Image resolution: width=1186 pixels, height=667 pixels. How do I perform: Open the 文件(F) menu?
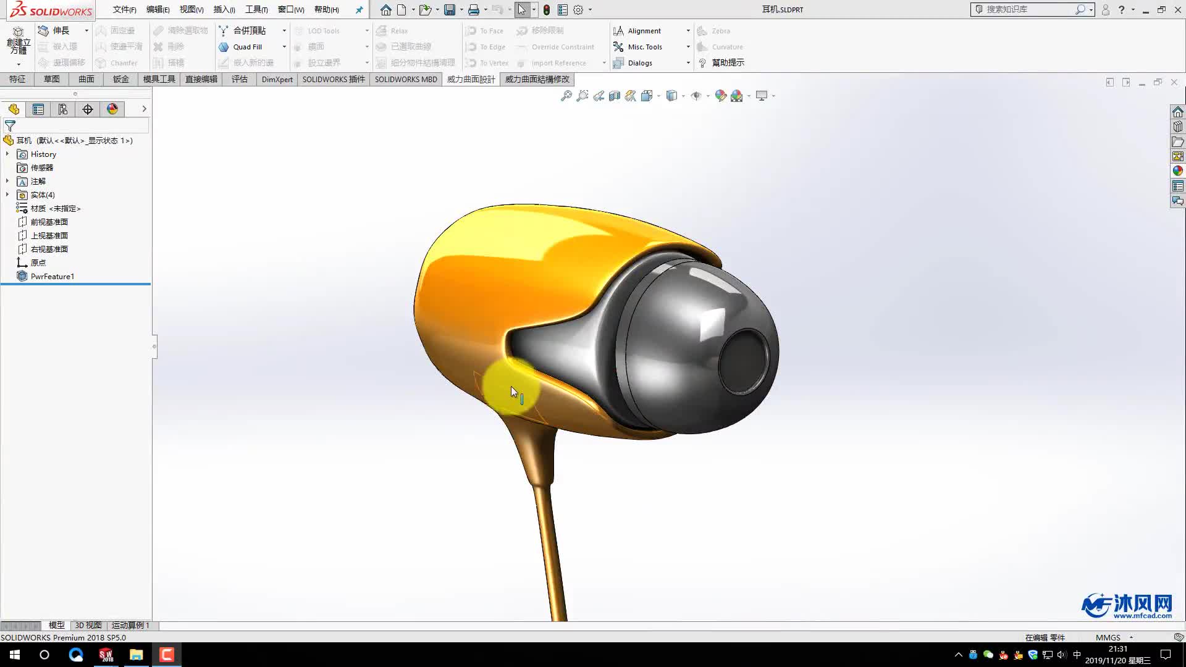pyautogui.click(x=124, y=9)
